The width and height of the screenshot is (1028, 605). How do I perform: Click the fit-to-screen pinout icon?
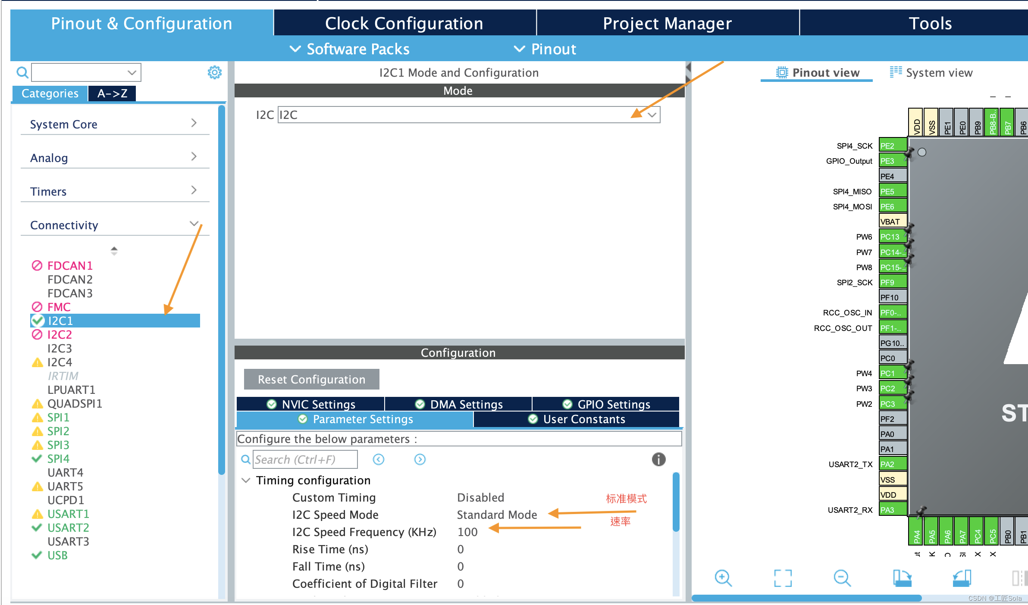pyautogui.click(x=783, y=578)
